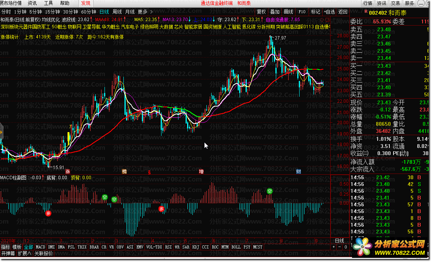Switch to 1分钟 chart period
The height and width of the screenshot is (262, 432).
[x=20, y=12]
